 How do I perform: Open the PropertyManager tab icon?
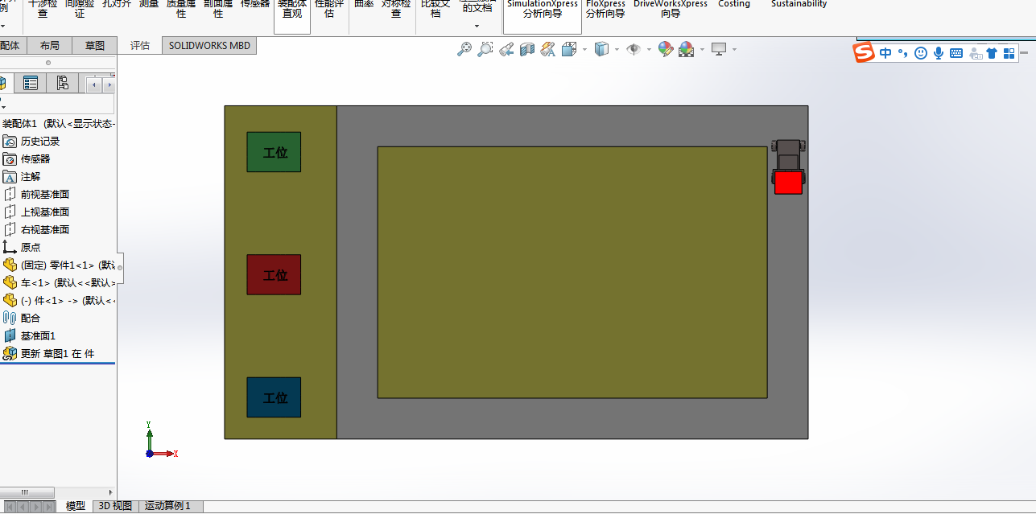coord(31,83)
